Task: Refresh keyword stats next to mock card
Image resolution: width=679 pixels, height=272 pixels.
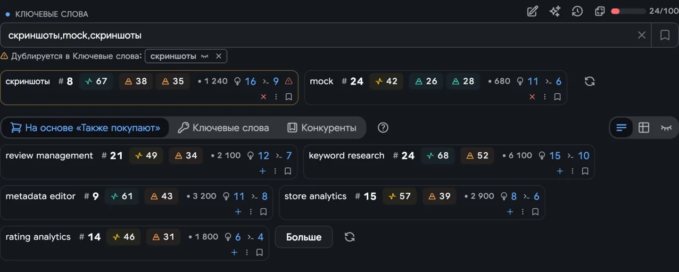Action: [589, 81]
